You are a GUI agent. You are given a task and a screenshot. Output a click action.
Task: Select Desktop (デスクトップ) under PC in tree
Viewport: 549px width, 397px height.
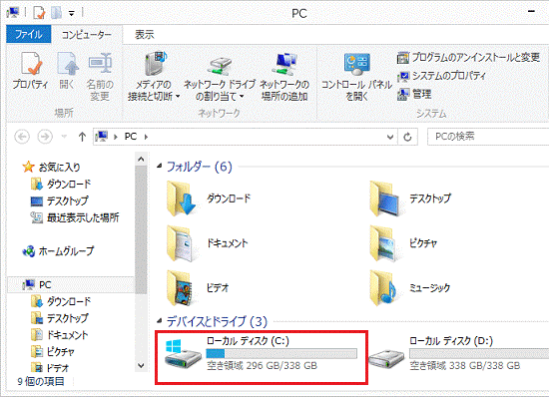pyautogui.click(x=60, y=318)
